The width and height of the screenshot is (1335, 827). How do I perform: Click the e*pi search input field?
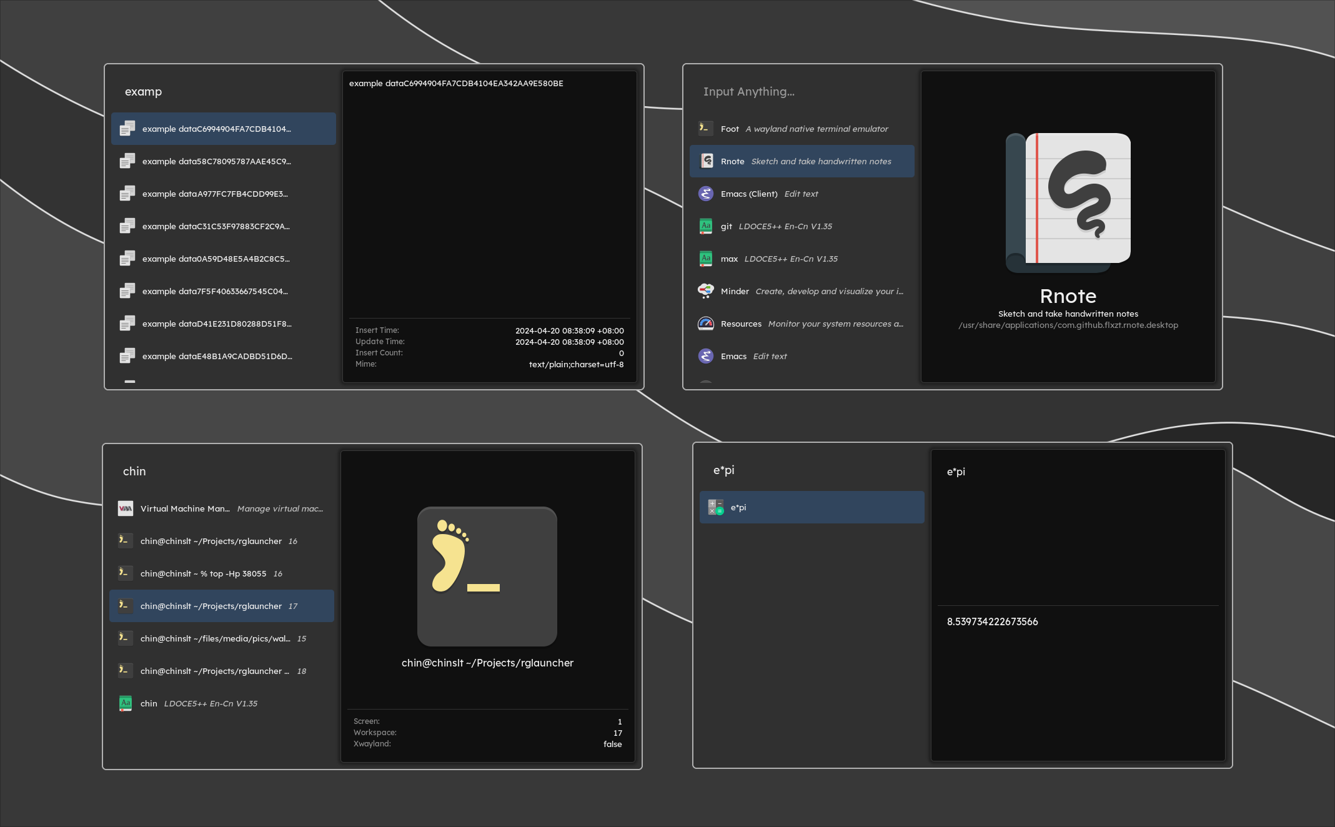click(x=812, y=470)
